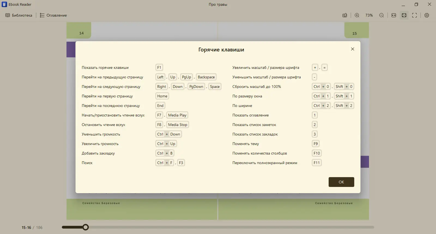This screenshot has width=436, height=234.
Task: Open the Оглавление table of contents
Action: [x=53, y=15]
